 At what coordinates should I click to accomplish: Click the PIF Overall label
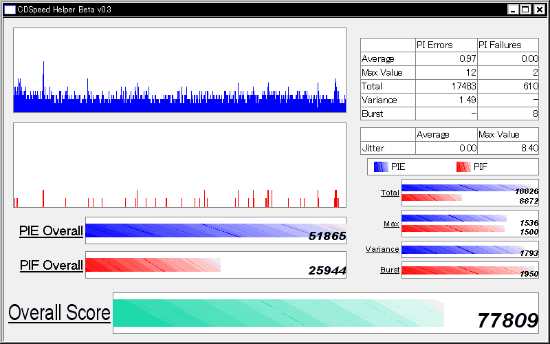(x=52, y=265)
